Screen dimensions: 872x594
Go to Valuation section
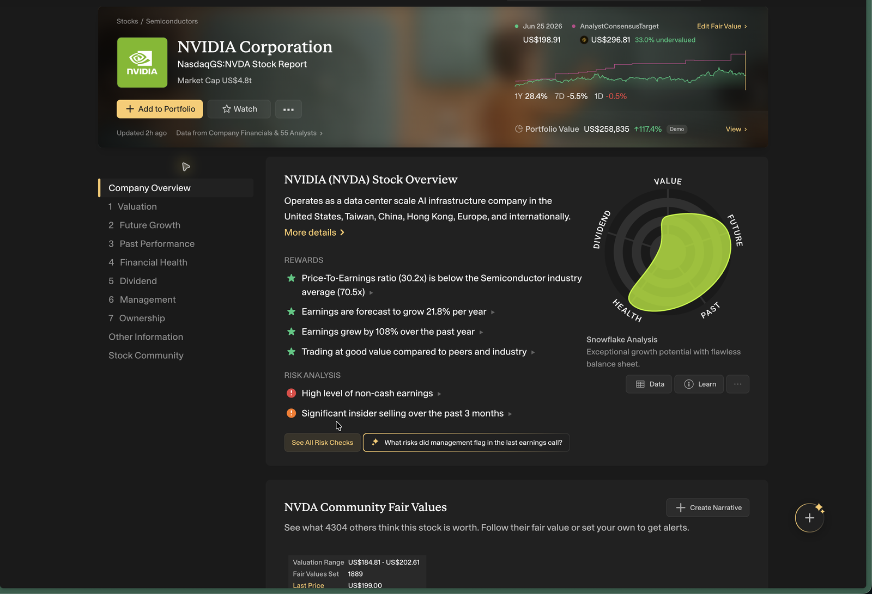(132, 207)
